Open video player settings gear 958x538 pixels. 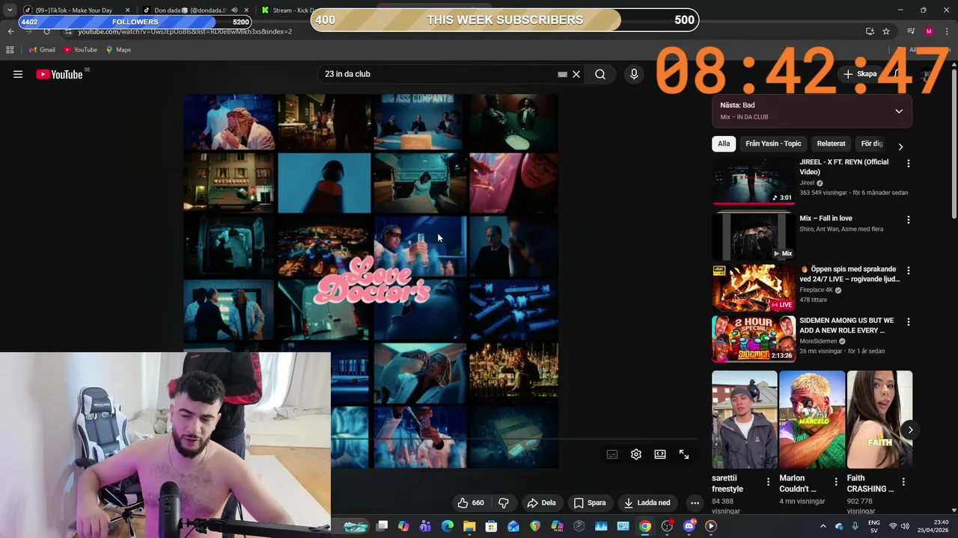click(x=636, y=454)
